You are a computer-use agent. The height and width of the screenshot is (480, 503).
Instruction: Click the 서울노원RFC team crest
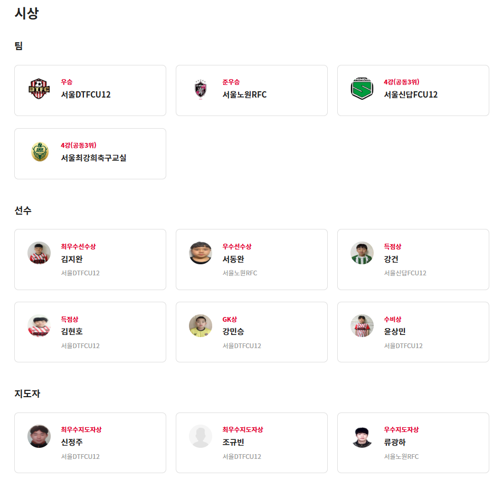pyautogui.click(x=201, y=89)
